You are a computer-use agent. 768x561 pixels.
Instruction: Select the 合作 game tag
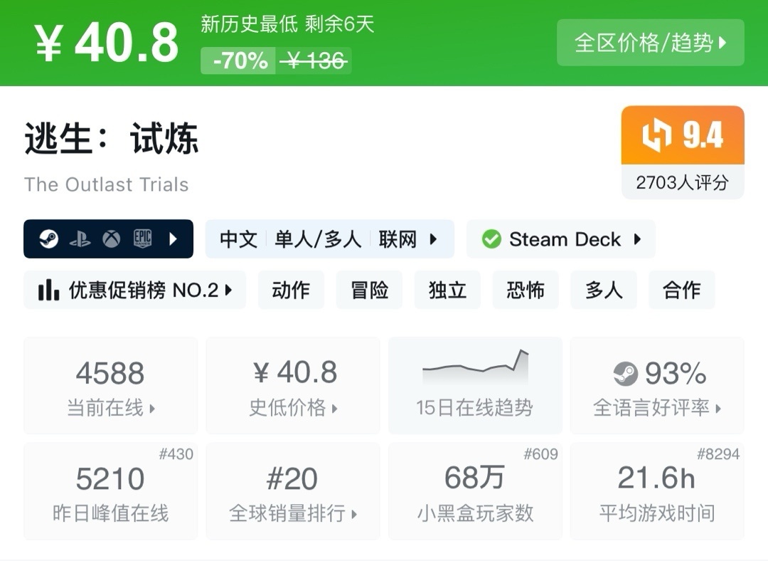coord(681,290)
